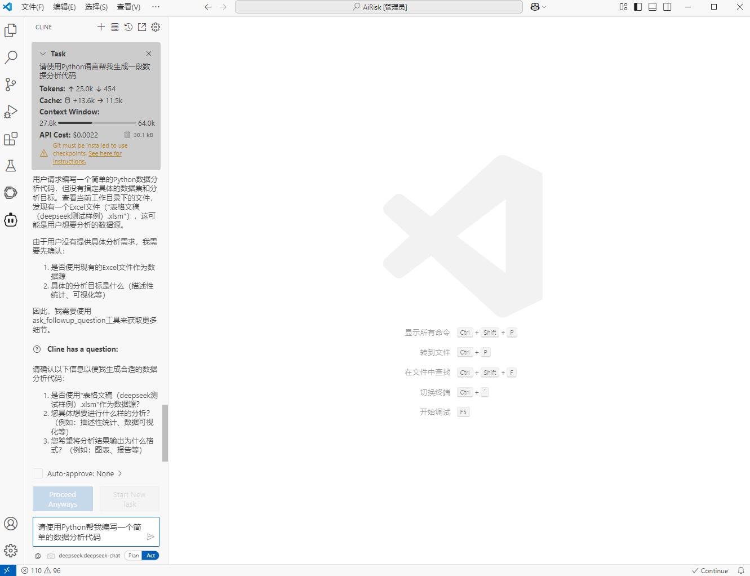Open the Copilot dropdown in title bar

pyautogui.click(x=538, y=7)
